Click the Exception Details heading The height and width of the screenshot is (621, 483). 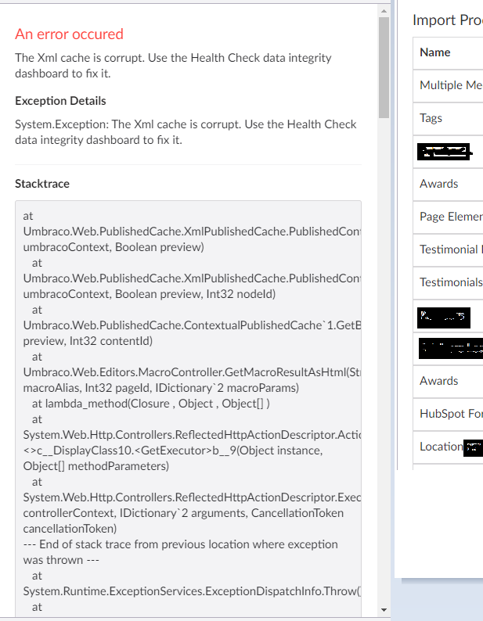click(x=61, y=101)
